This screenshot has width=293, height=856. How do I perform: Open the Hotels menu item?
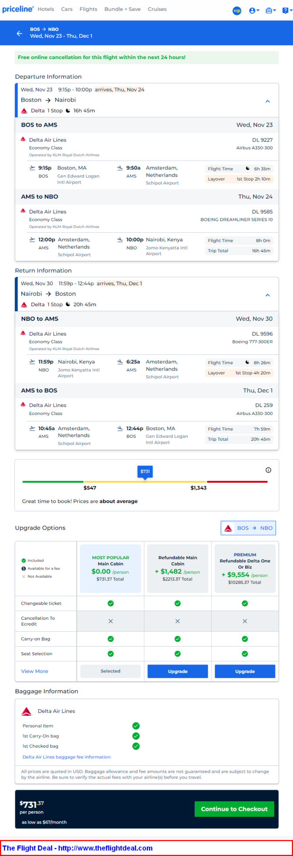[46, 9]
